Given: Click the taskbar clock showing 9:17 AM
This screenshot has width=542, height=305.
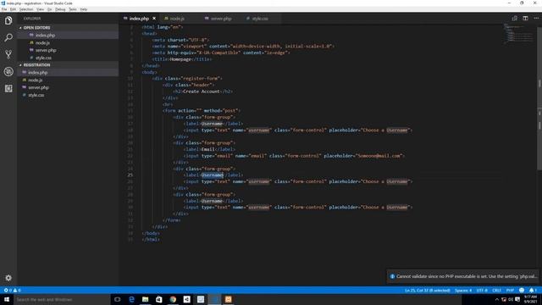Looking at the screenshot, I should (530, 299).
